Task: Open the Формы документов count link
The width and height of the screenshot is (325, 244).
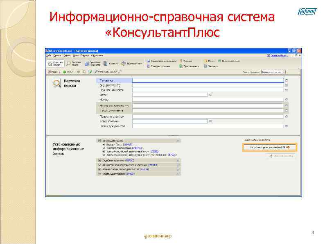Action: (130, 174)
